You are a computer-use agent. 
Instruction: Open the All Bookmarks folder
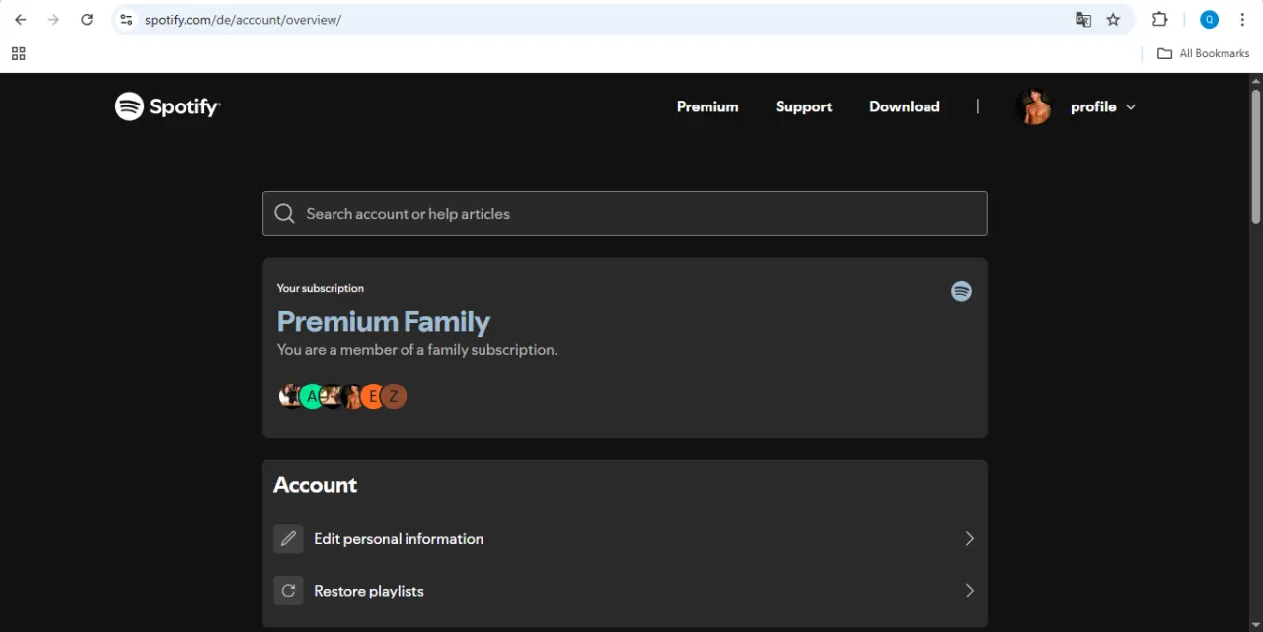pyautogui.click(x=1204, y=53)
